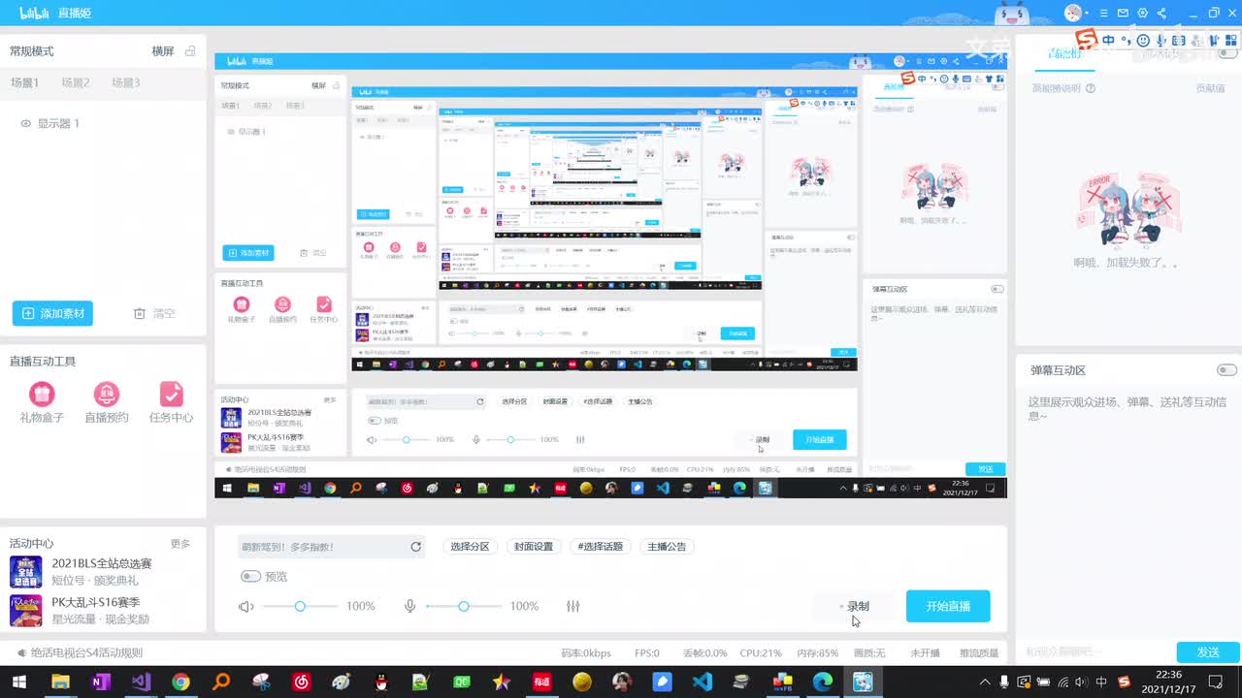This screenshot has height=698, width=1242.
Task: Open the #选择话题 topic selector
Action: click(599, 547)
